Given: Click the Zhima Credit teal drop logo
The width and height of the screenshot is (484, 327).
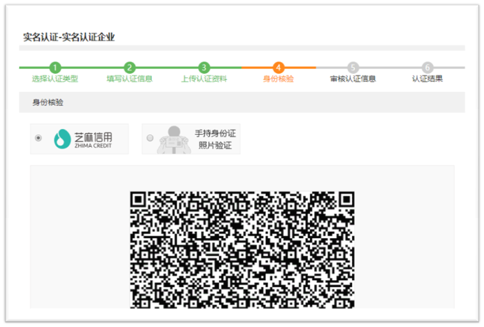Looking at the screenshot, I should (x=62, y=139).
